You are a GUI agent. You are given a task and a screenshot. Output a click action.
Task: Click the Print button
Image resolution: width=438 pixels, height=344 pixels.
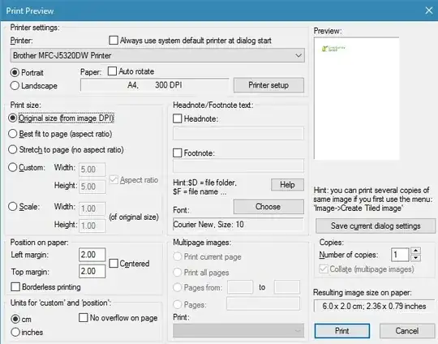pos(342,331)
